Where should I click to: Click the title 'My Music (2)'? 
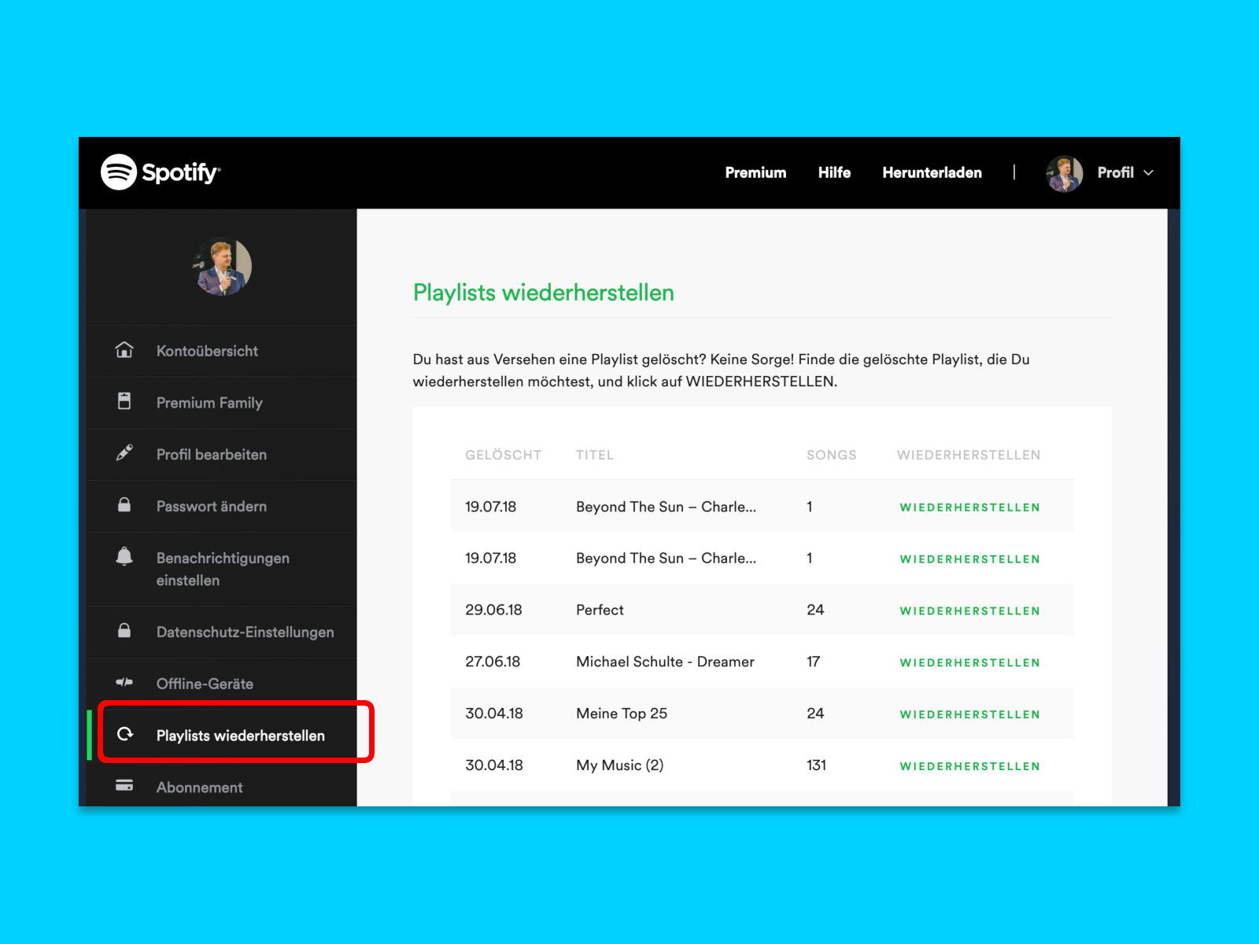[620, 765]
